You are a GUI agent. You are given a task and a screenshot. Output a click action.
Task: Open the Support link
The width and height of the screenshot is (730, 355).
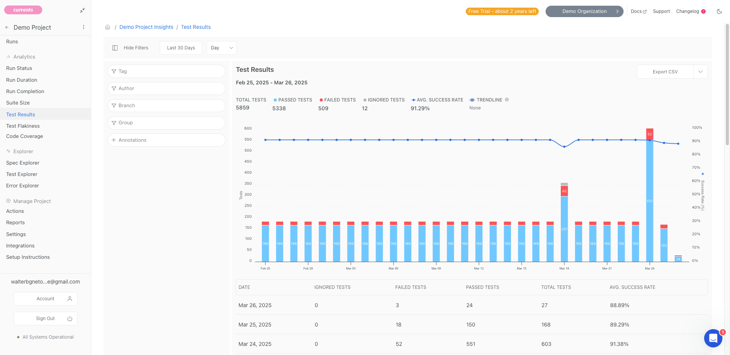click(x=662, y=11)
